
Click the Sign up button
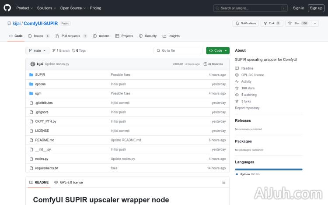(x=315, y=8)
